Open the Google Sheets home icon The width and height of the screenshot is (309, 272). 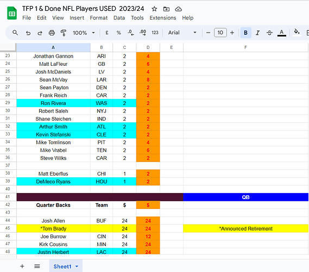pos(12,13)
